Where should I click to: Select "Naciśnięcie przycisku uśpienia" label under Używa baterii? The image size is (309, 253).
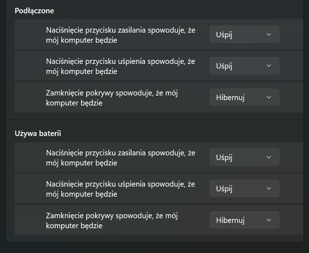coord(121,189)
